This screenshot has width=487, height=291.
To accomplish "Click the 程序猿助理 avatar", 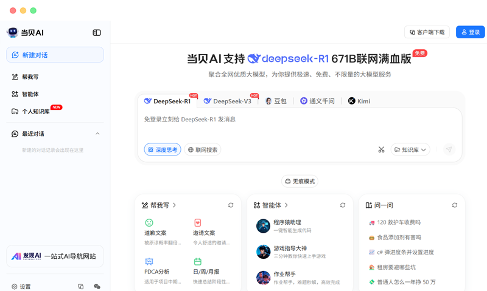I will point(263,226).
